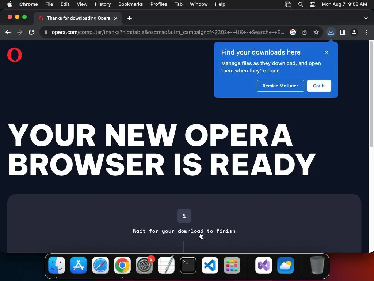Viewport: 374px width, 281px height.
Task: Close the 'Thanks for downloading Opera' tab
Action: (116, 18)
